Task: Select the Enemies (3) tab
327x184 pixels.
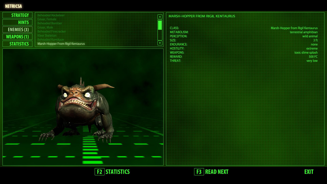Action: [x=17, y=30]
